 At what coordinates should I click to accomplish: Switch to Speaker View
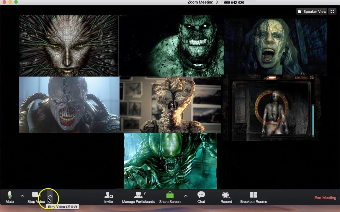[x=312, y=11]
